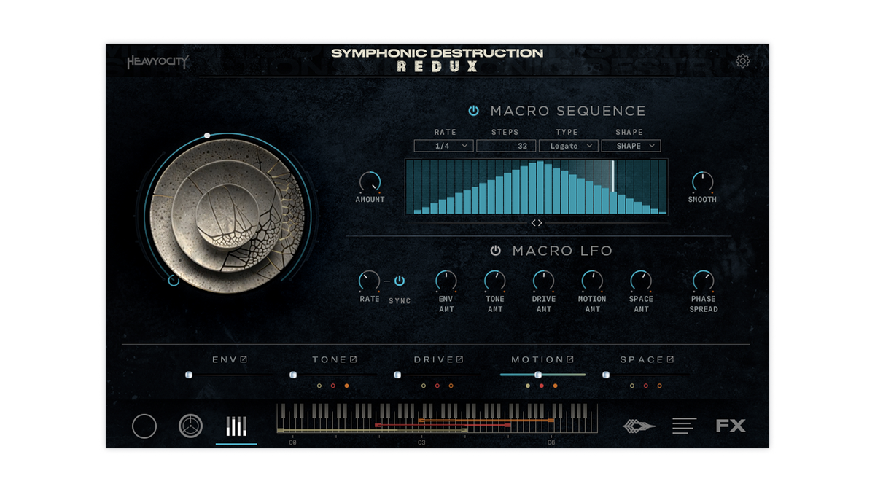Open the MOTION edit link icon
The width and height of the screenshot is (875, 492).
click(570, 359)
